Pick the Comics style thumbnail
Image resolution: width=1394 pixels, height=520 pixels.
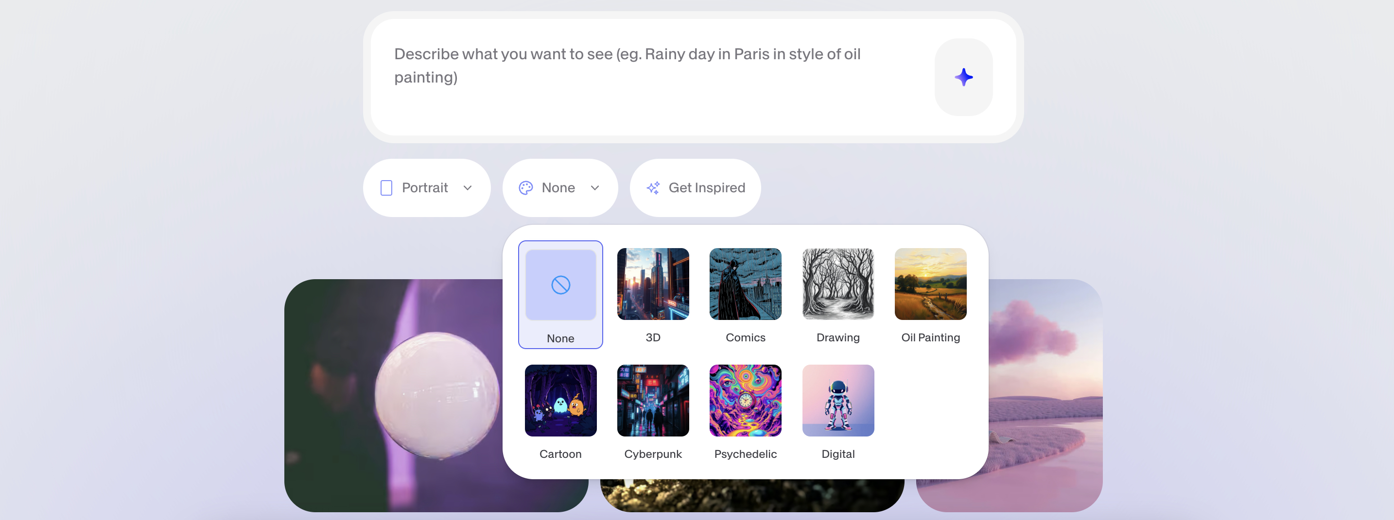745,285
